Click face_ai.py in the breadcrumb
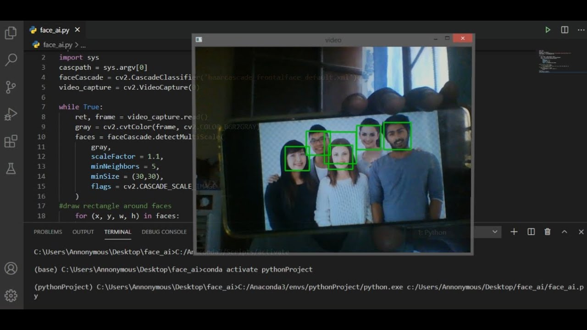Image resolution: width=587 pixels, height=330 pixels. pos(57,45)
